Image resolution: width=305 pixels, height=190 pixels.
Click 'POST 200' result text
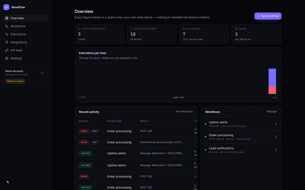coord(146,187)
